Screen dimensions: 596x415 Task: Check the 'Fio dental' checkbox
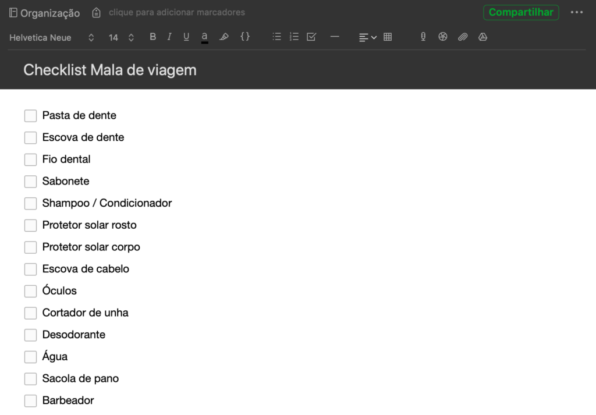pyautogui.click(x=30, y=159)
